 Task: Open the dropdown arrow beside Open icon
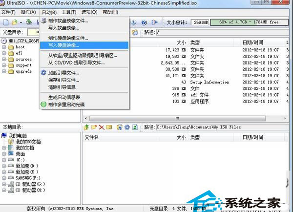coord(21,22)
